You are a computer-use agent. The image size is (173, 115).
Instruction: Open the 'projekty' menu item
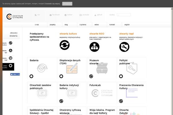click(x=52, y=25)
